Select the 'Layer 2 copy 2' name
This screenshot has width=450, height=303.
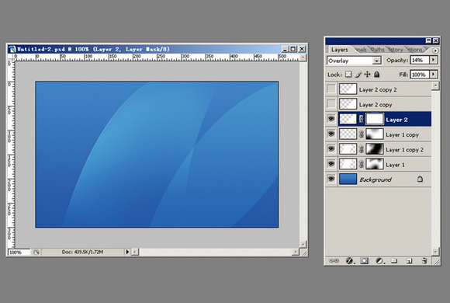click(x=378, y=89)
